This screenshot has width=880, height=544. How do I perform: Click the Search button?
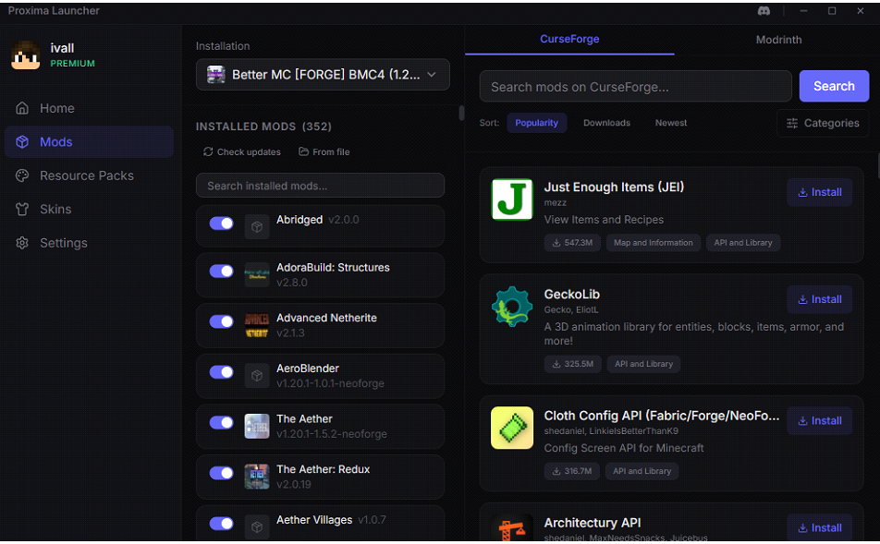pos(834,86)
